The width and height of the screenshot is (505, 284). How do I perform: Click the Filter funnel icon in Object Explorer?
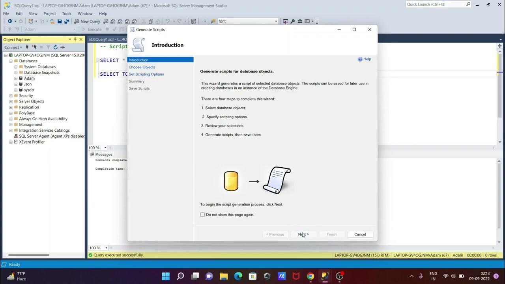(x=48, y=47)
